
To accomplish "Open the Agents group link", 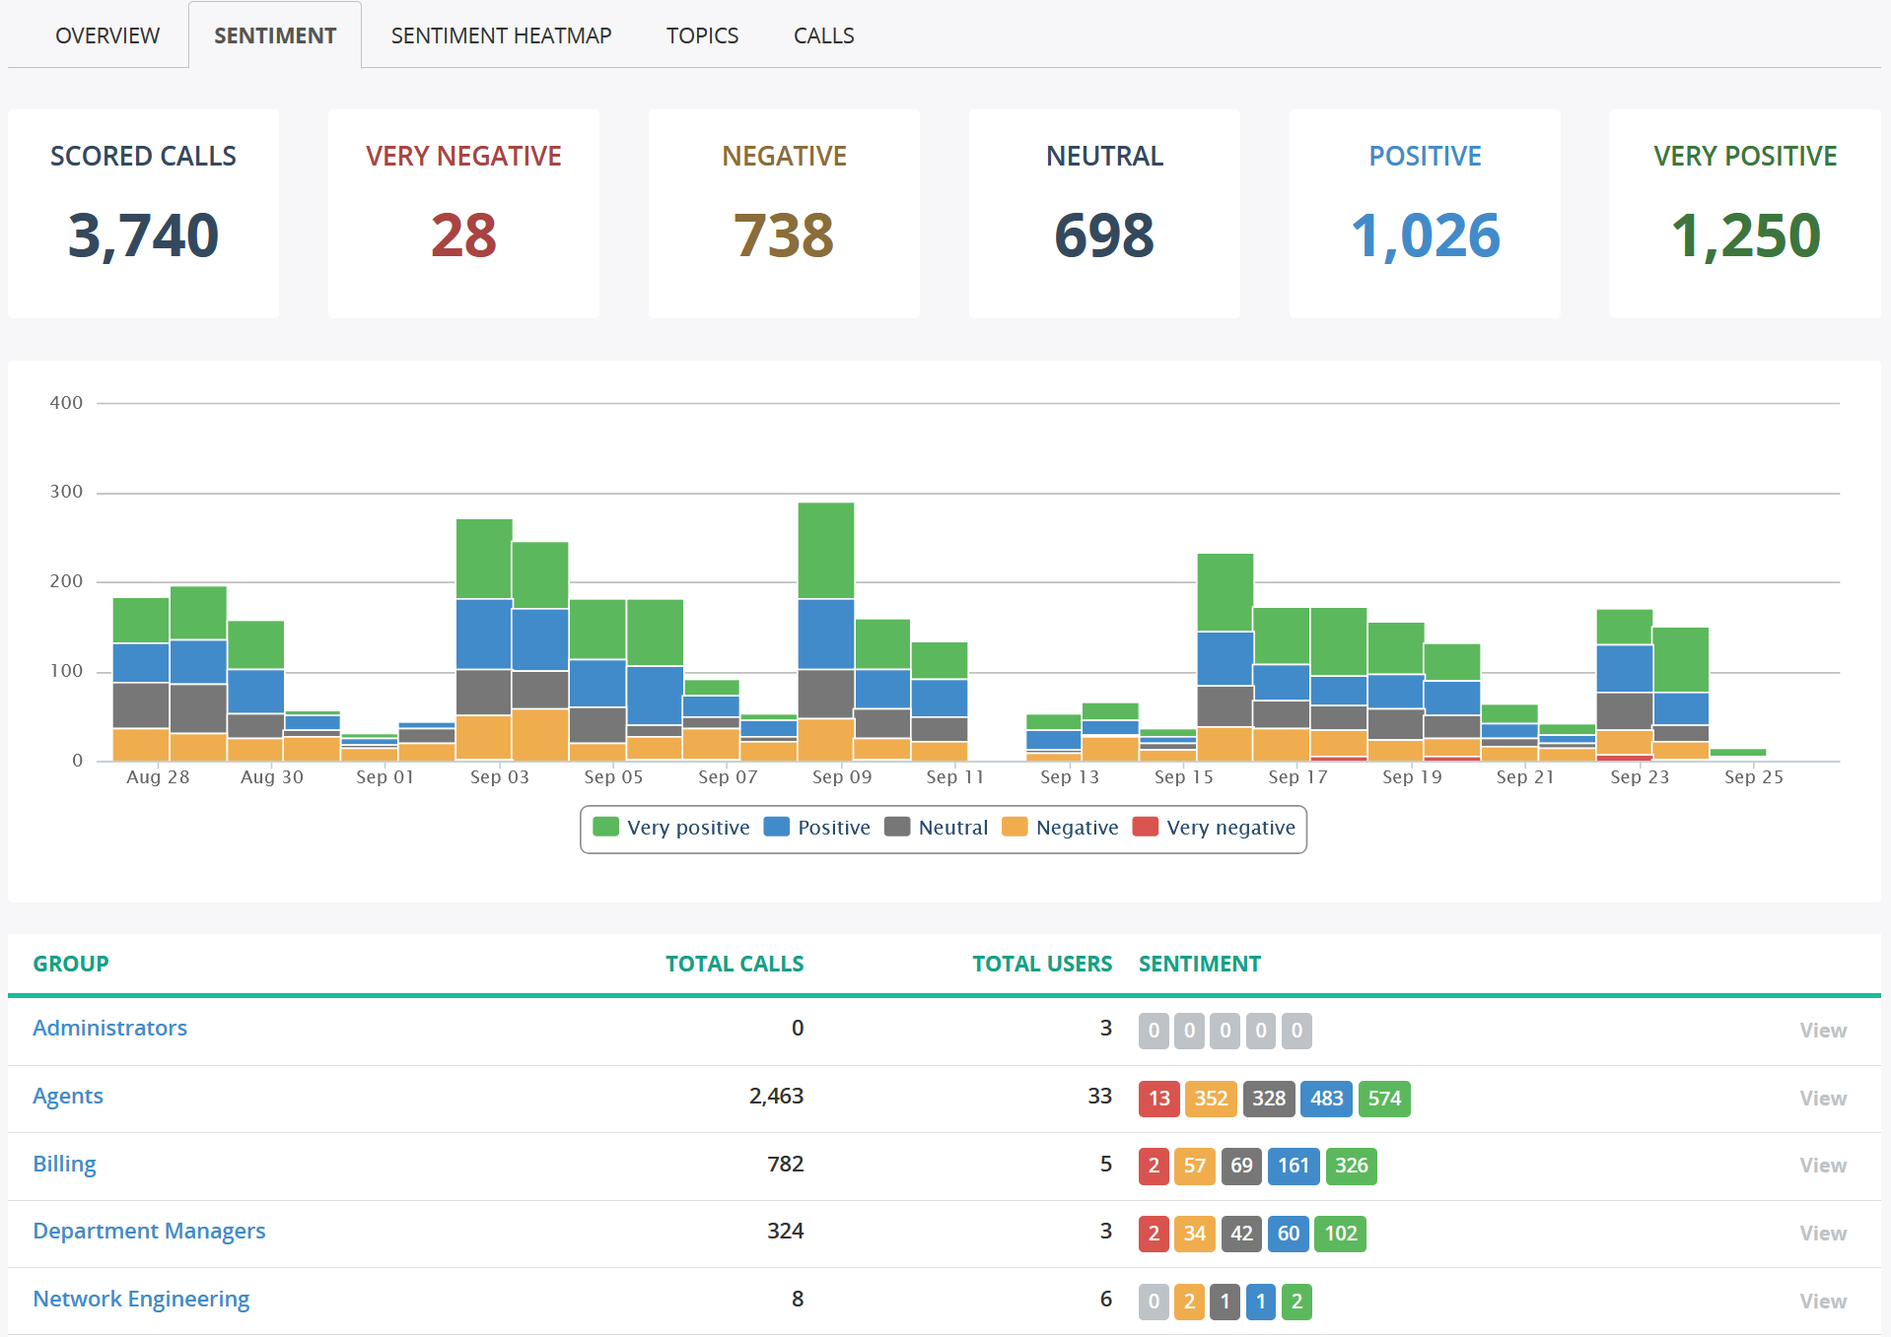I will (68, 1096).
